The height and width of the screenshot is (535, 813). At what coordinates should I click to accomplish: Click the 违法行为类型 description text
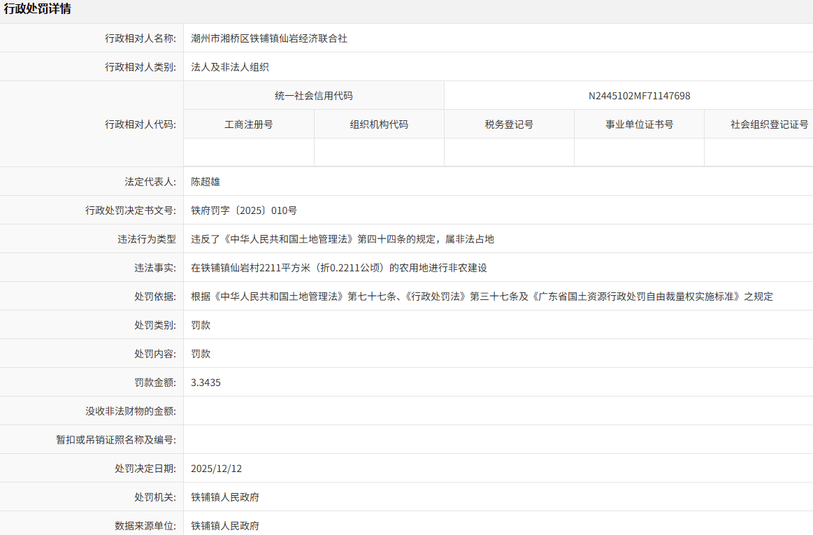tap(343, 239)
